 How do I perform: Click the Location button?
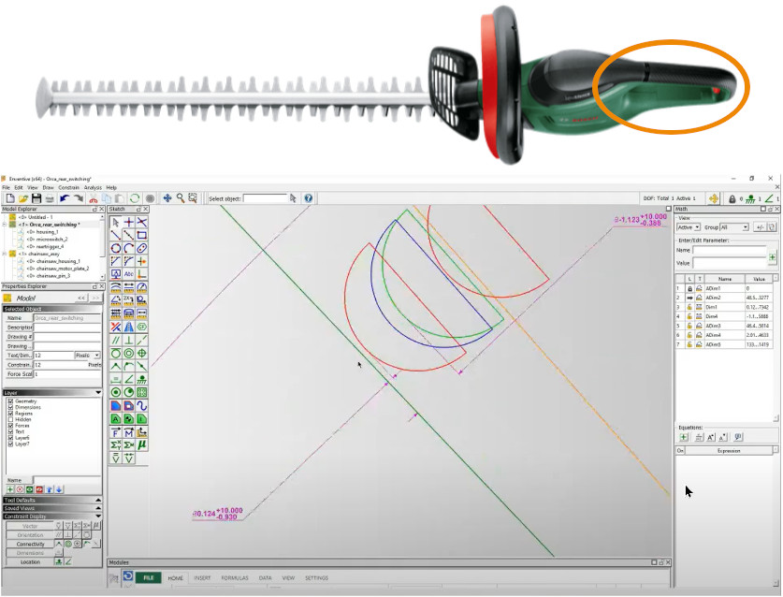pos(31,562)
